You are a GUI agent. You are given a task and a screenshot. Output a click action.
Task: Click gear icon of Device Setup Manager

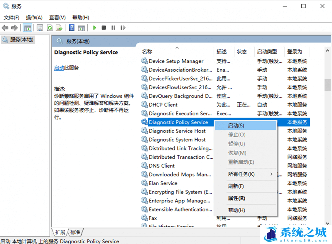[x=144, y=61]
